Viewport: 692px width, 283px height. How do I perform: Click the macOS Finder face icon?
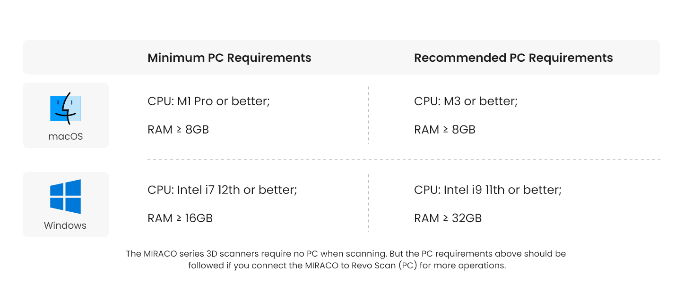coord(66,108)
